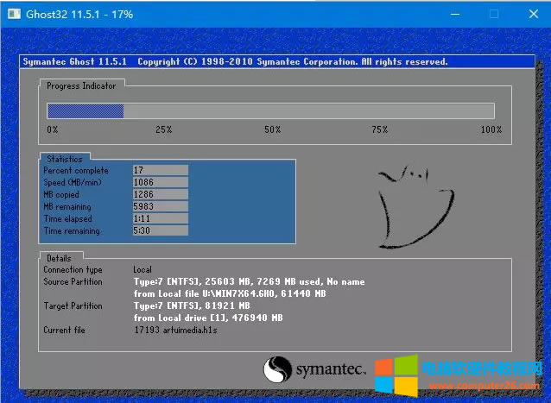Click the Ghost32 window title icon
This screenshot has height=403, width=551.
click(14, 14)
